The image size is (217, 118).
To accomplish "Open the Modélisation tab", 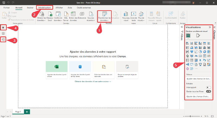I will click(44, 8).
